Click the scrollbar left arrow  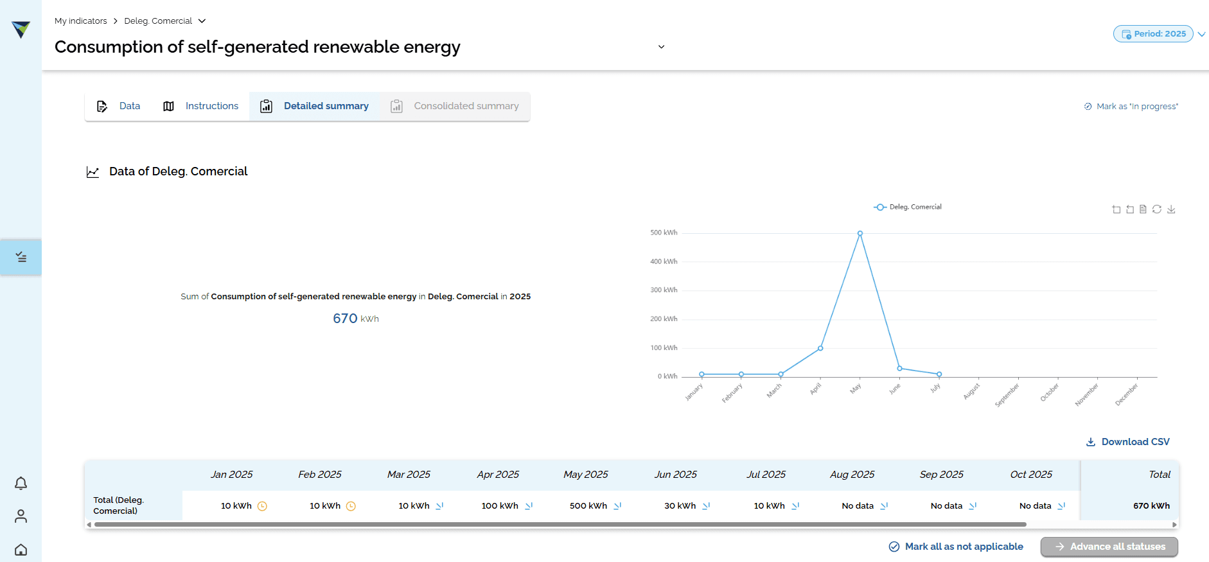click(x=89, y=525)
